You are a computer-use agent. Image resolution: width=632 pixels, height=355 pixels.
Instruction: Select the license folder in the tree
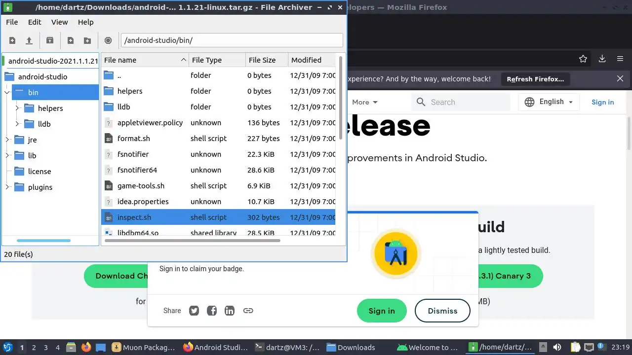click(39, 172)
